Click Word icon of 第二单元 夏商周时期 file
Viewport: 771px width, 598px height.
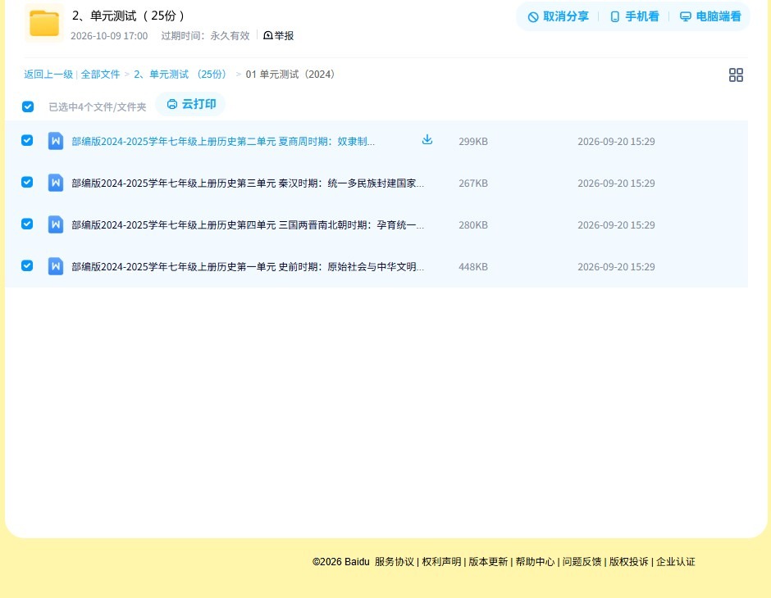(56, 142)
